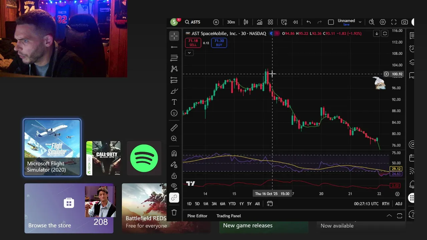Change the candlestick chart type
427x240 pixels.
pyautogui.click(x=246, y=22)
